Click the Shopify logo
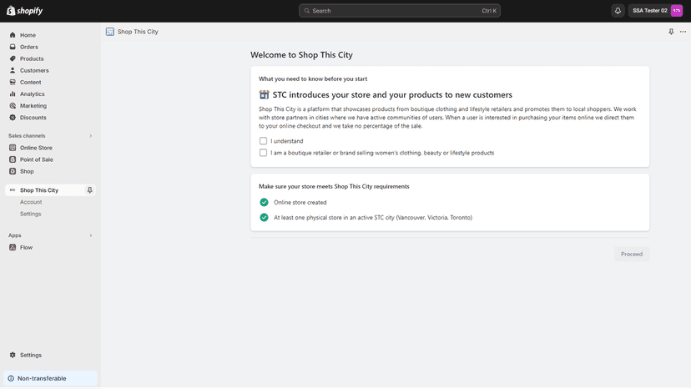This screenshot has height=389, width=691. [25, 11]
